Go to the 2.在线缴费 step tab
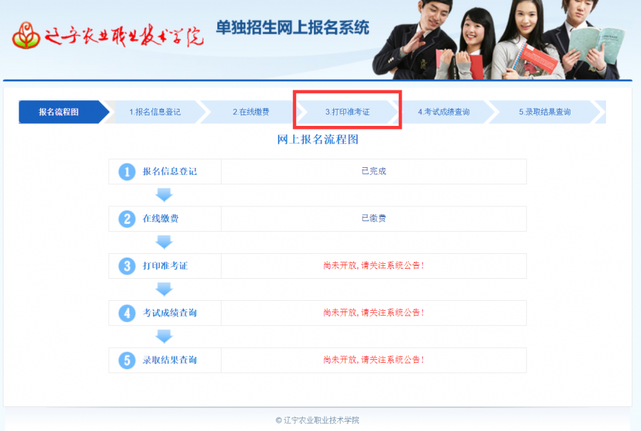Viewport: 641px width, 431px height. 251,112
